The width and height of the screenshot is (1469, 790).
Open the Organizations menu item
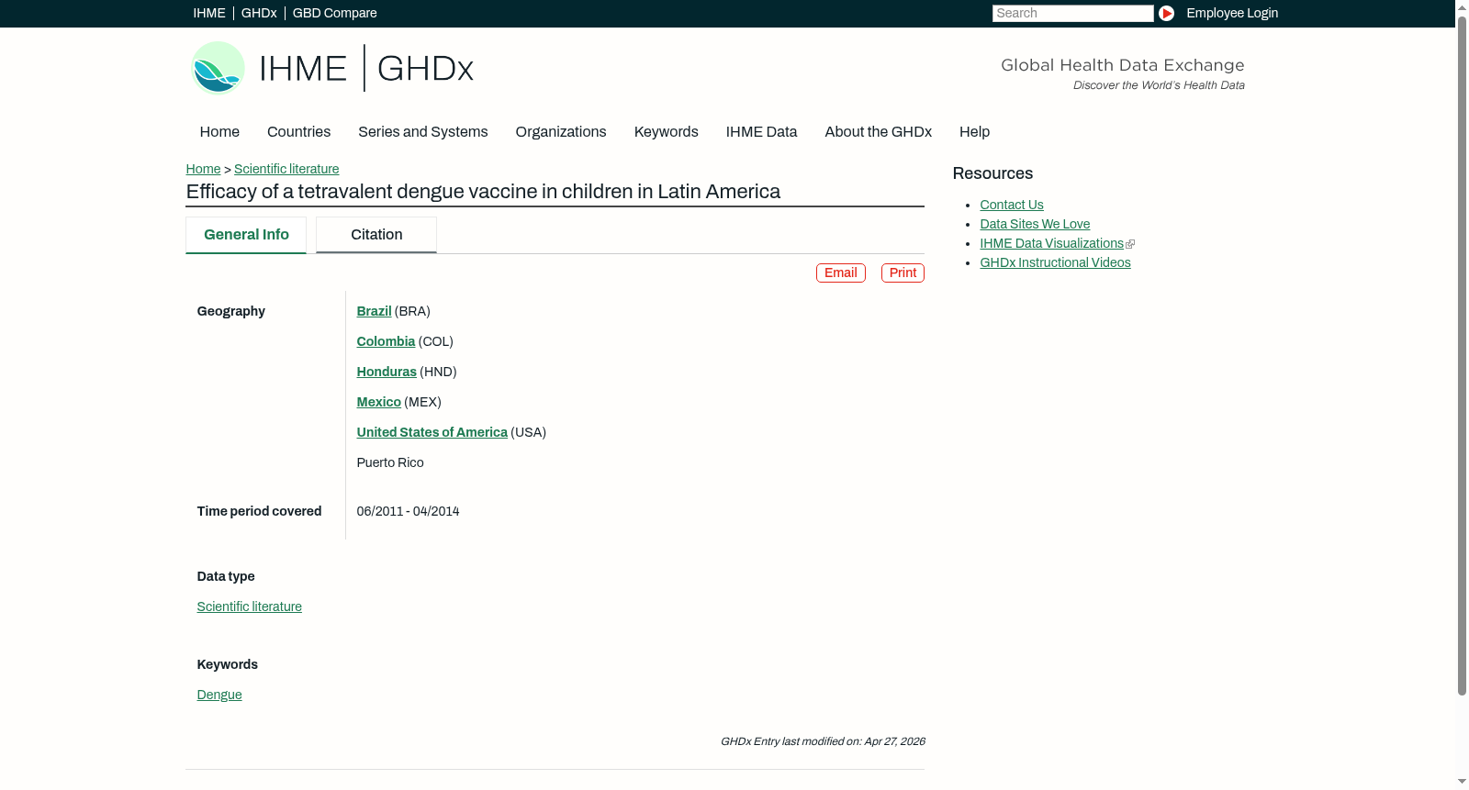tap(561, 132)
